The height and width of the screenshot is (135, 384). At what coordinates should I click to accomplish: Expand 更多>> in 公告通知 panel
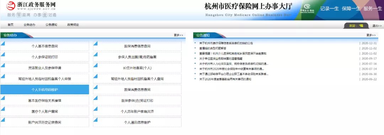(371, 35)
